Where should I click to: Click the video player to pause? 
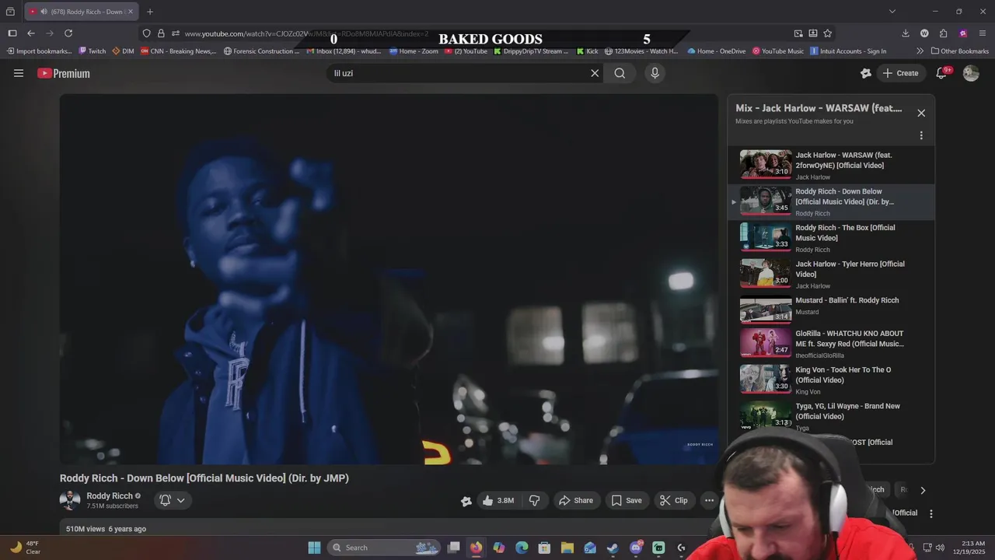pyautogui.click(x=389, y=280)
